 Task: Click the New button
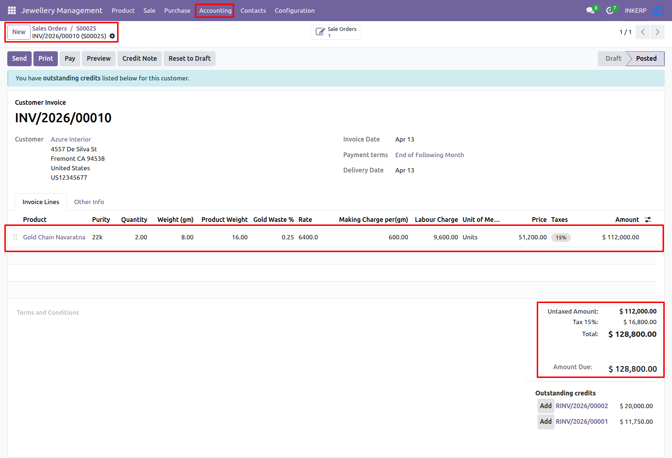[19, 32]
